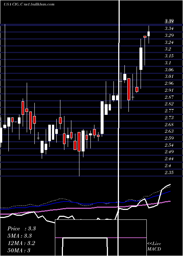Click the USA CIG.C chart title
Image resolution: width=183 pixels, height=256 pixels.
click(13, 4)
